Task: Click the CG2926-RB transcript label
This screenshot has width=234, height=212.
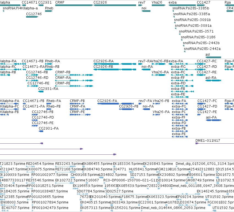Action: coord(103,66)
